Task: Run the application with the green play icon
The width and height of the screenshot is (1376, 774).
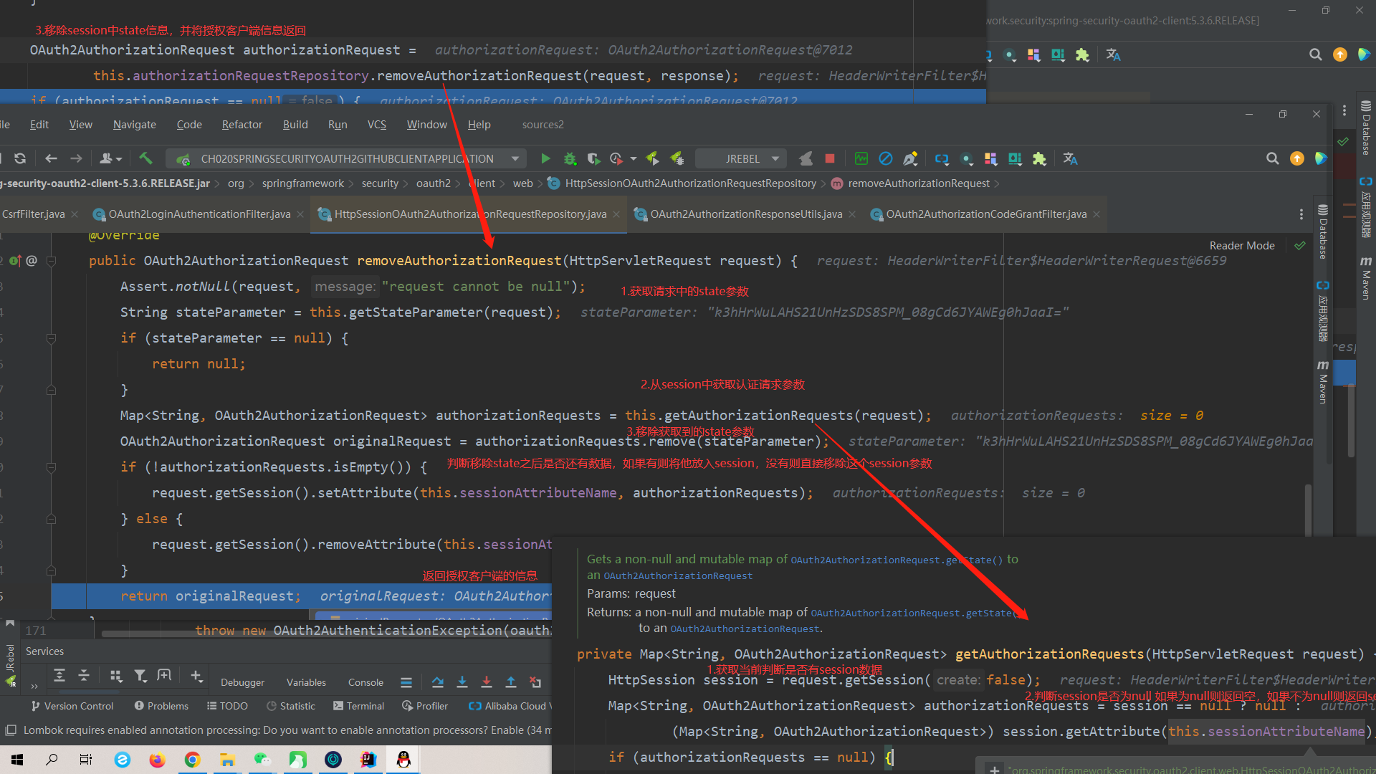Action: point(545,158)
